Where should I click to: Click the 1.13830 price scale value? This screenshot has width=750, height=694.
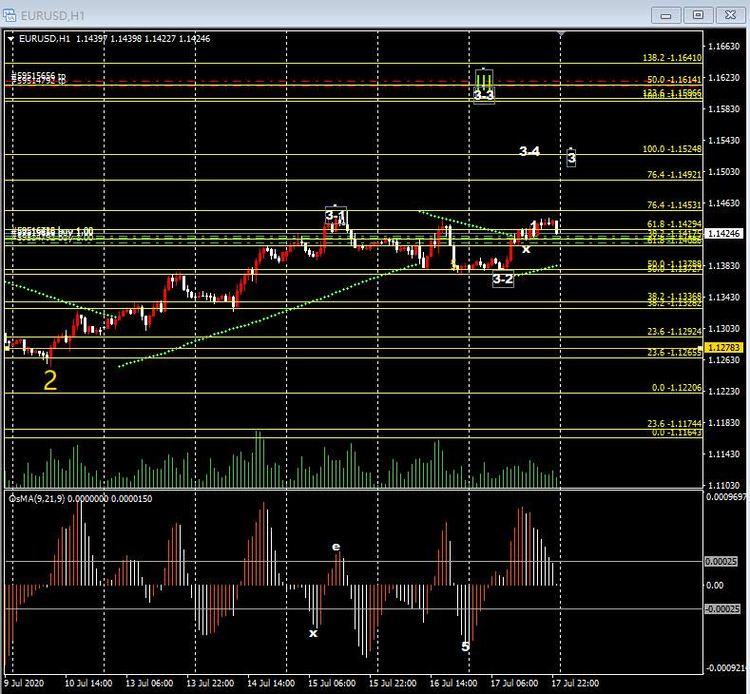pos(724,266)
